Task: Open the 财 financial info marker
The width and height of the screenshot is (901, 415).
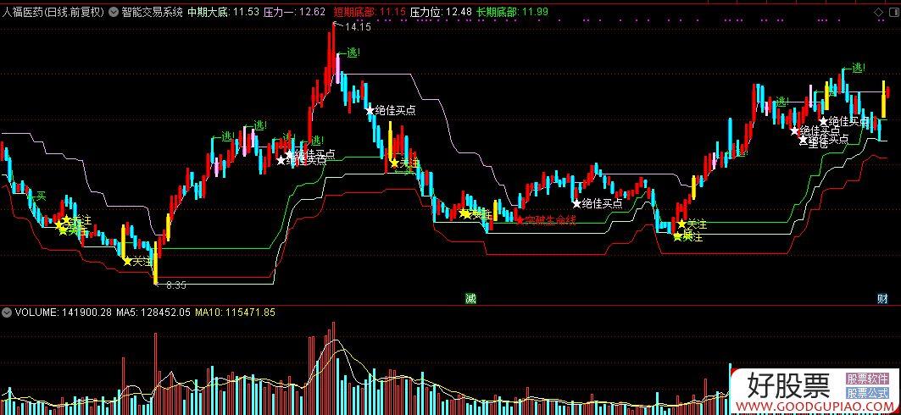Action: pyautogui.click(x=882, y=298)
